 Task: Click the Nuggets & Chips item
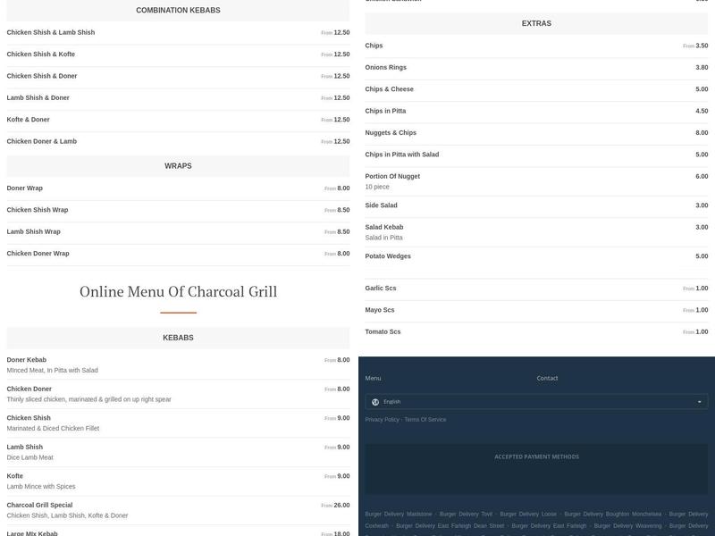coord(534,133)
